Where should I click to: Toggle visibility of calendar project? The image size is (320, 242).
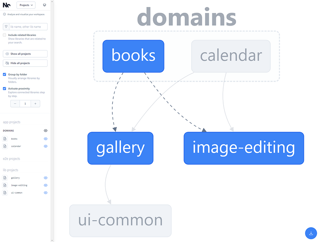(46, 146)
